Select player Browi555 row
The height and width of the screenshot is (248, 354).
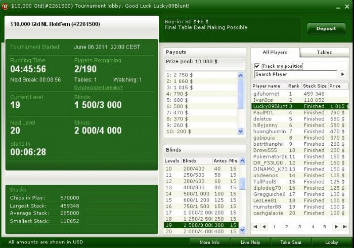pos(300,150)
